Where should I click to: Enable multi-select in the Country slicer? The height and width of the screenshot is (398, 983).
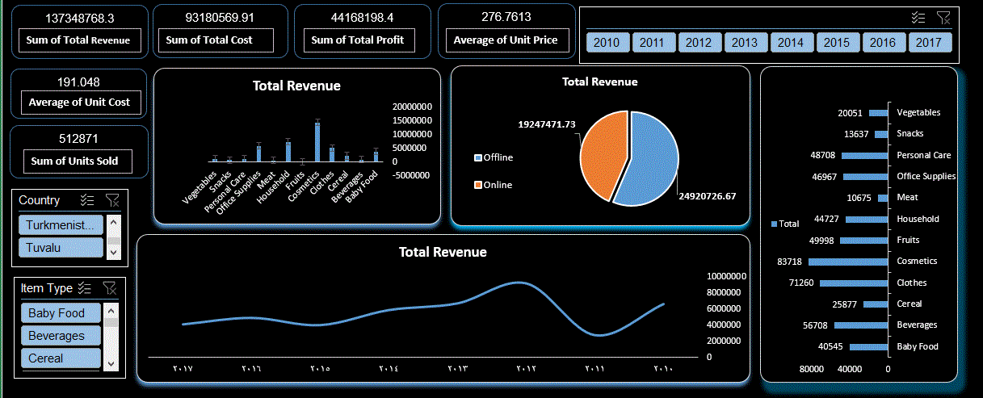point(88,200)
